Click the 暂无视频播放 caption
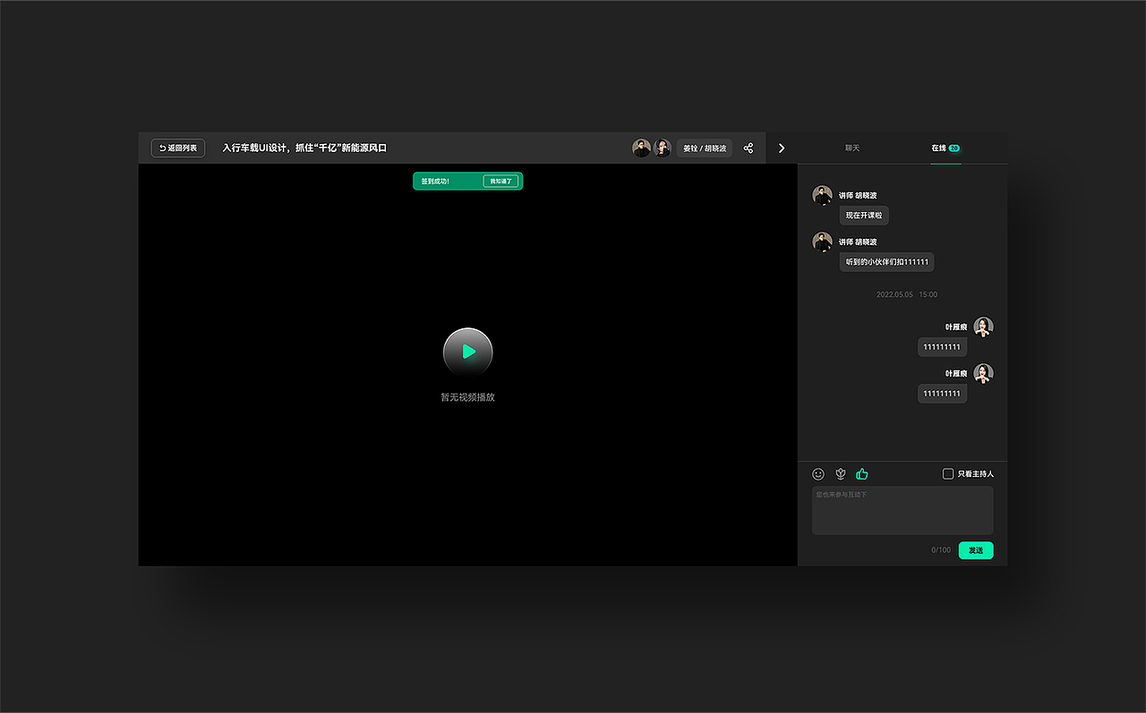 [467, 397]
